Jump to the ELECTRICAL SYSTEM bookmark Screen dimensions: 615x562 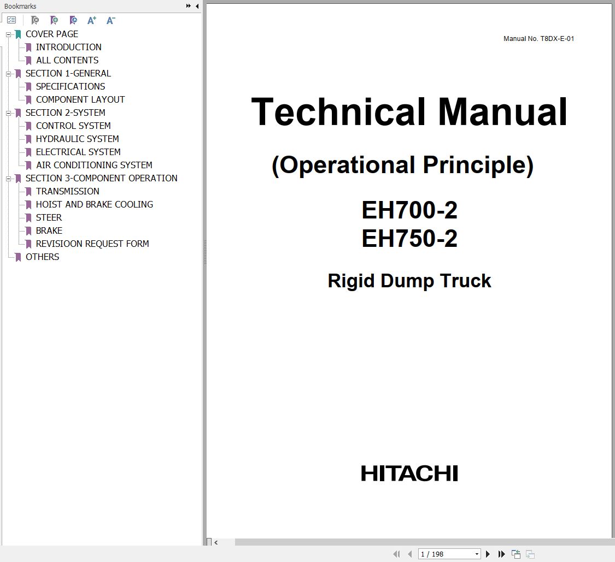pyautogui.click(x=78, y=152)
